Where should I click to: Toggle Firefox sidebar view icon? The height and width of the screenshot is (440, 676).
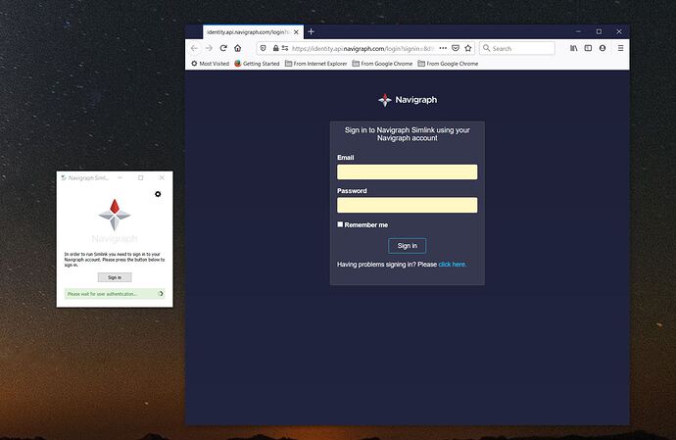coord(588,48)
